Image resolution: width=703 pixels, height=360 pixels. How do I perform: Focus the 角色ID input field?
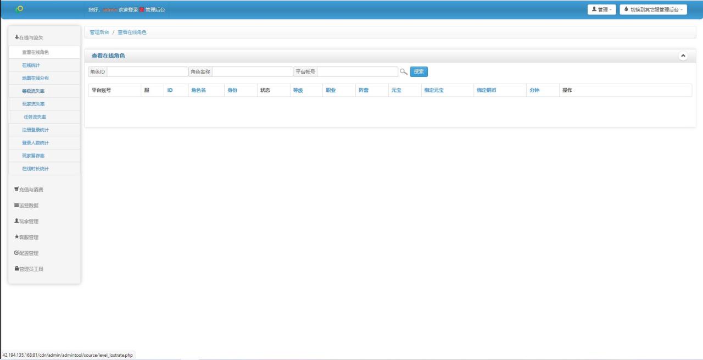(147, 71)
